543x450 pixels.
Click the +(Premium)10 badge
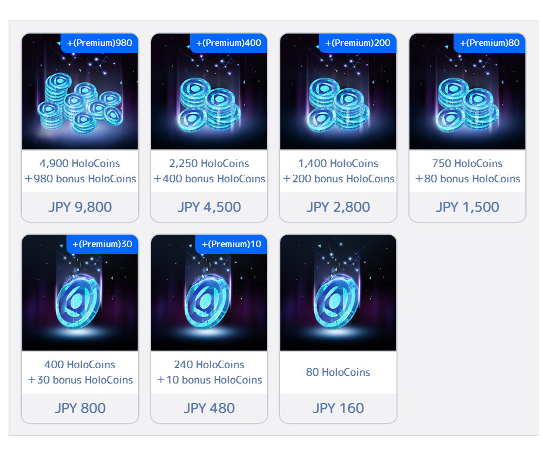231,244
